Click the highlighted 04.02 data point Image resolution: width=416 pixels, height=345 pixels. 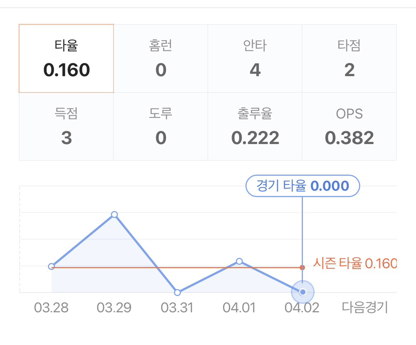[x=302, y=292]
